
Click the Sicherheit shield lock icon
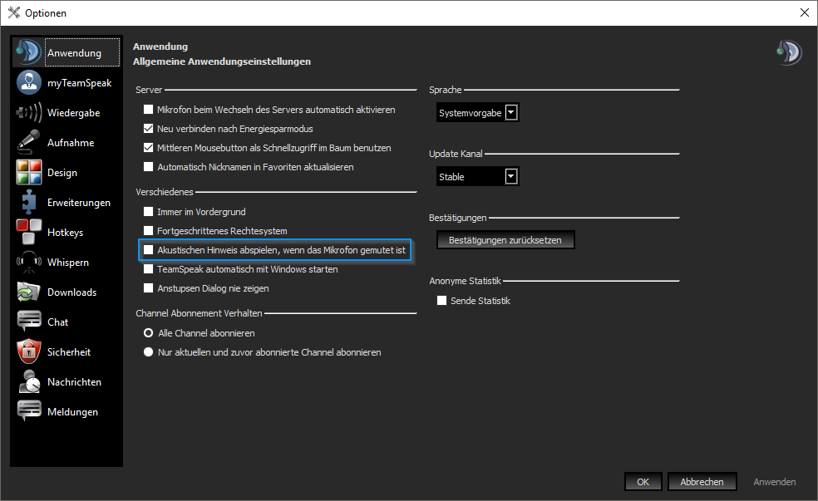coord(29,352)
